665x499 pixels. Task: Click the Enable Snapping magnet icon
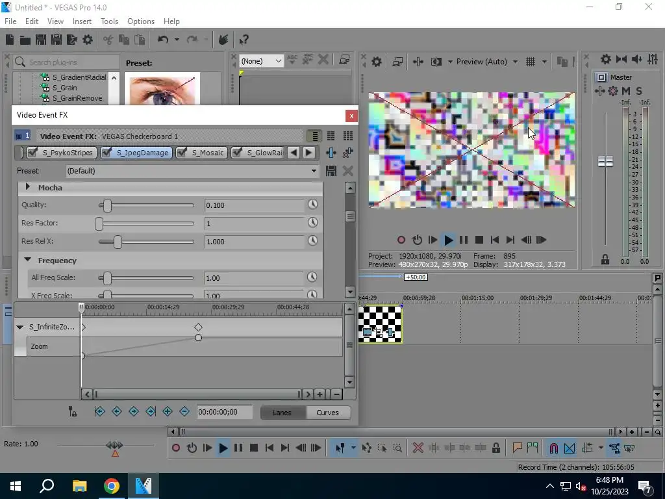553,448
